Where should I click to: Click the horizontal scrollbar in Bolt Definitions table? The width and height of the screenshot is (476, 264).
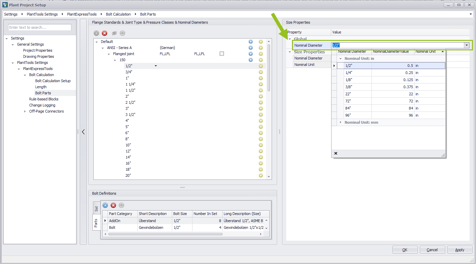pos(165,234)
